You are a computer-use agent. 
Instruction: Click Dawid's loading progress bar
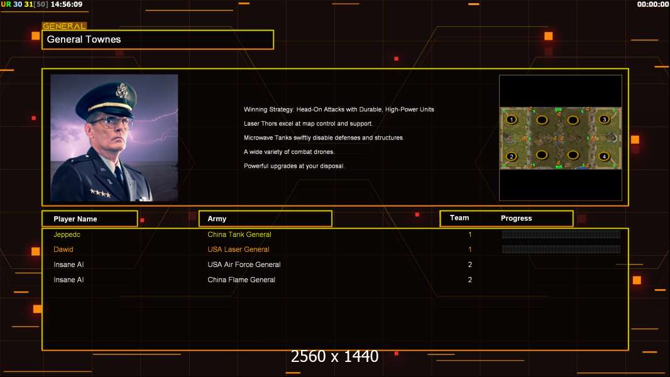[561, 249]
